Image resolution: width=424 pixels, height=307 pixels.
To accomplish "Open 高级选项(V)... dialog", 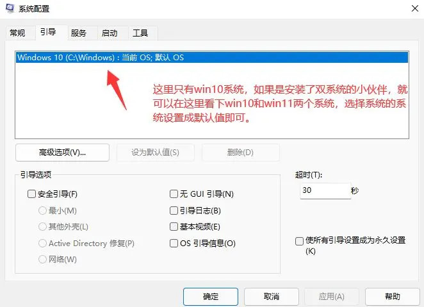I will click(x=63, y=153).
